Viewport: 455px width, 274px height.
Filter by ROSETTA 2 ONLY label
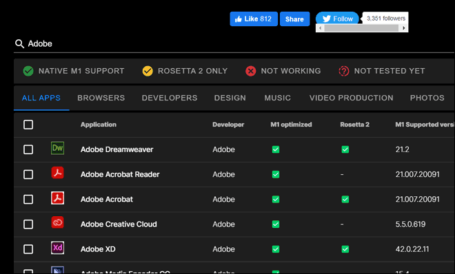coord(192,71)
